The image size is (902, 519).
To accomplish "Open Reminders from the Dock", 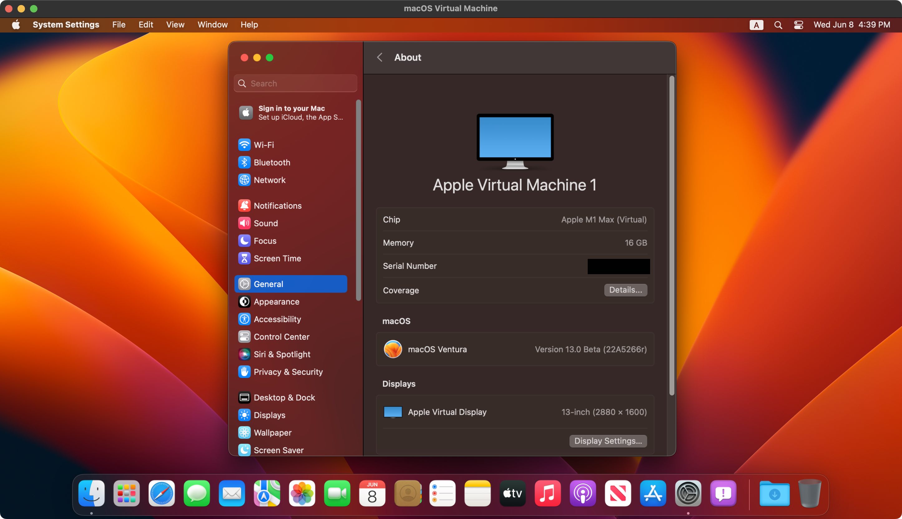I will coord(442,494).
